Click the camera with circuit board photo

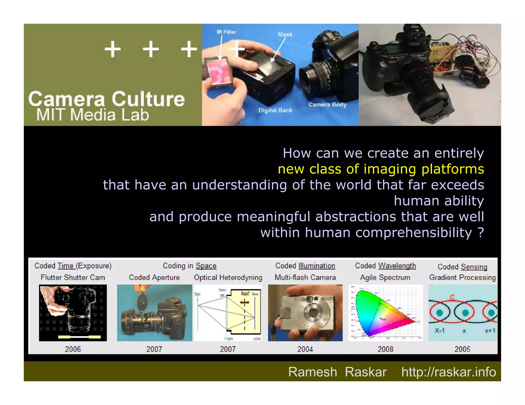tap(430, 74)
